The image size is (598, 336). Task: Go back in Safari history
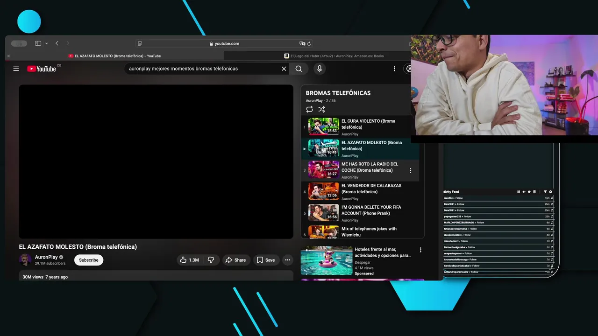(x=57, y=43)
